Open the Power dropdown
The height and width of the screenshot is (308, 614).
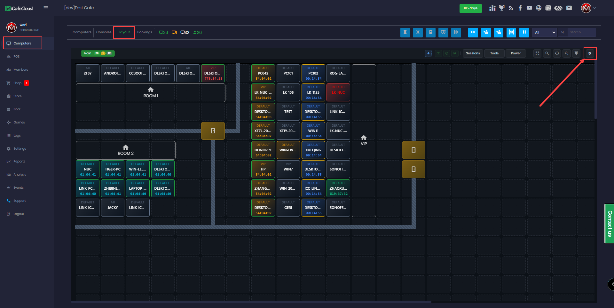[x=516, y=53]
